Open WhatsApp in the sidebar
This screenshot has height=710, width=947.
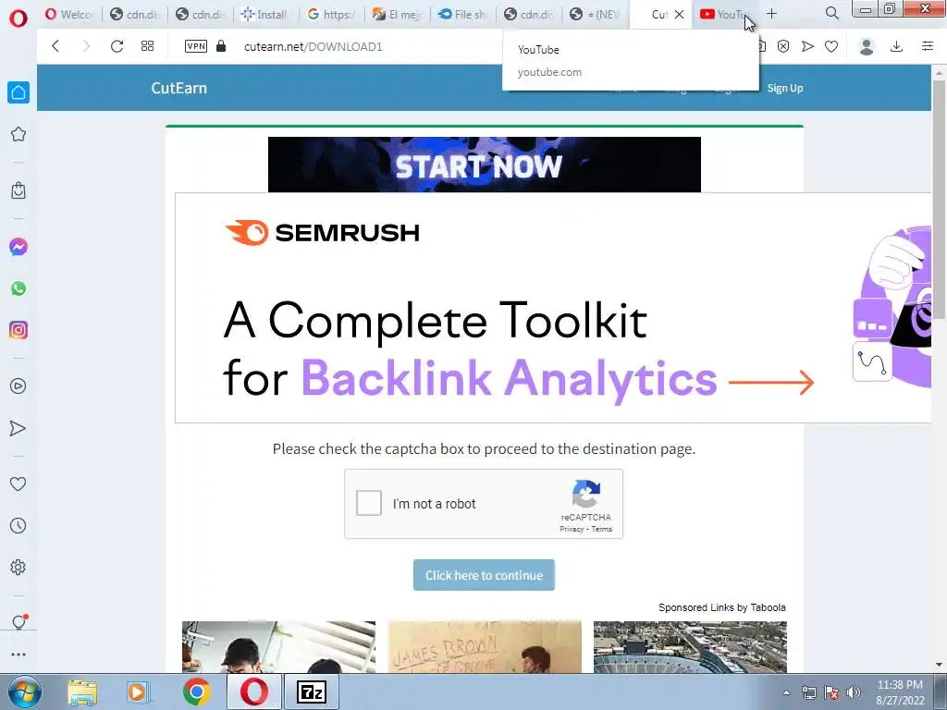(x=18, y=288)
